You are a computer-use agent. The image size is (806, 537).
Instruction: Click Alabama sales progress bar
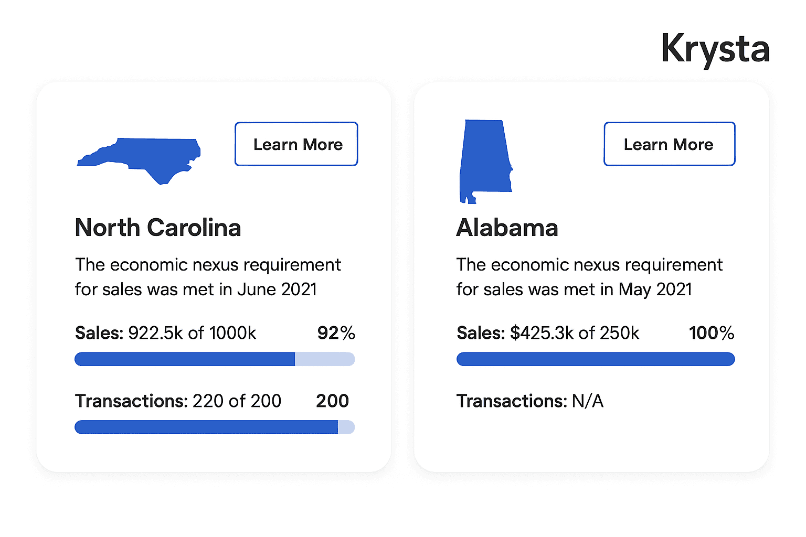pos(596,359)
